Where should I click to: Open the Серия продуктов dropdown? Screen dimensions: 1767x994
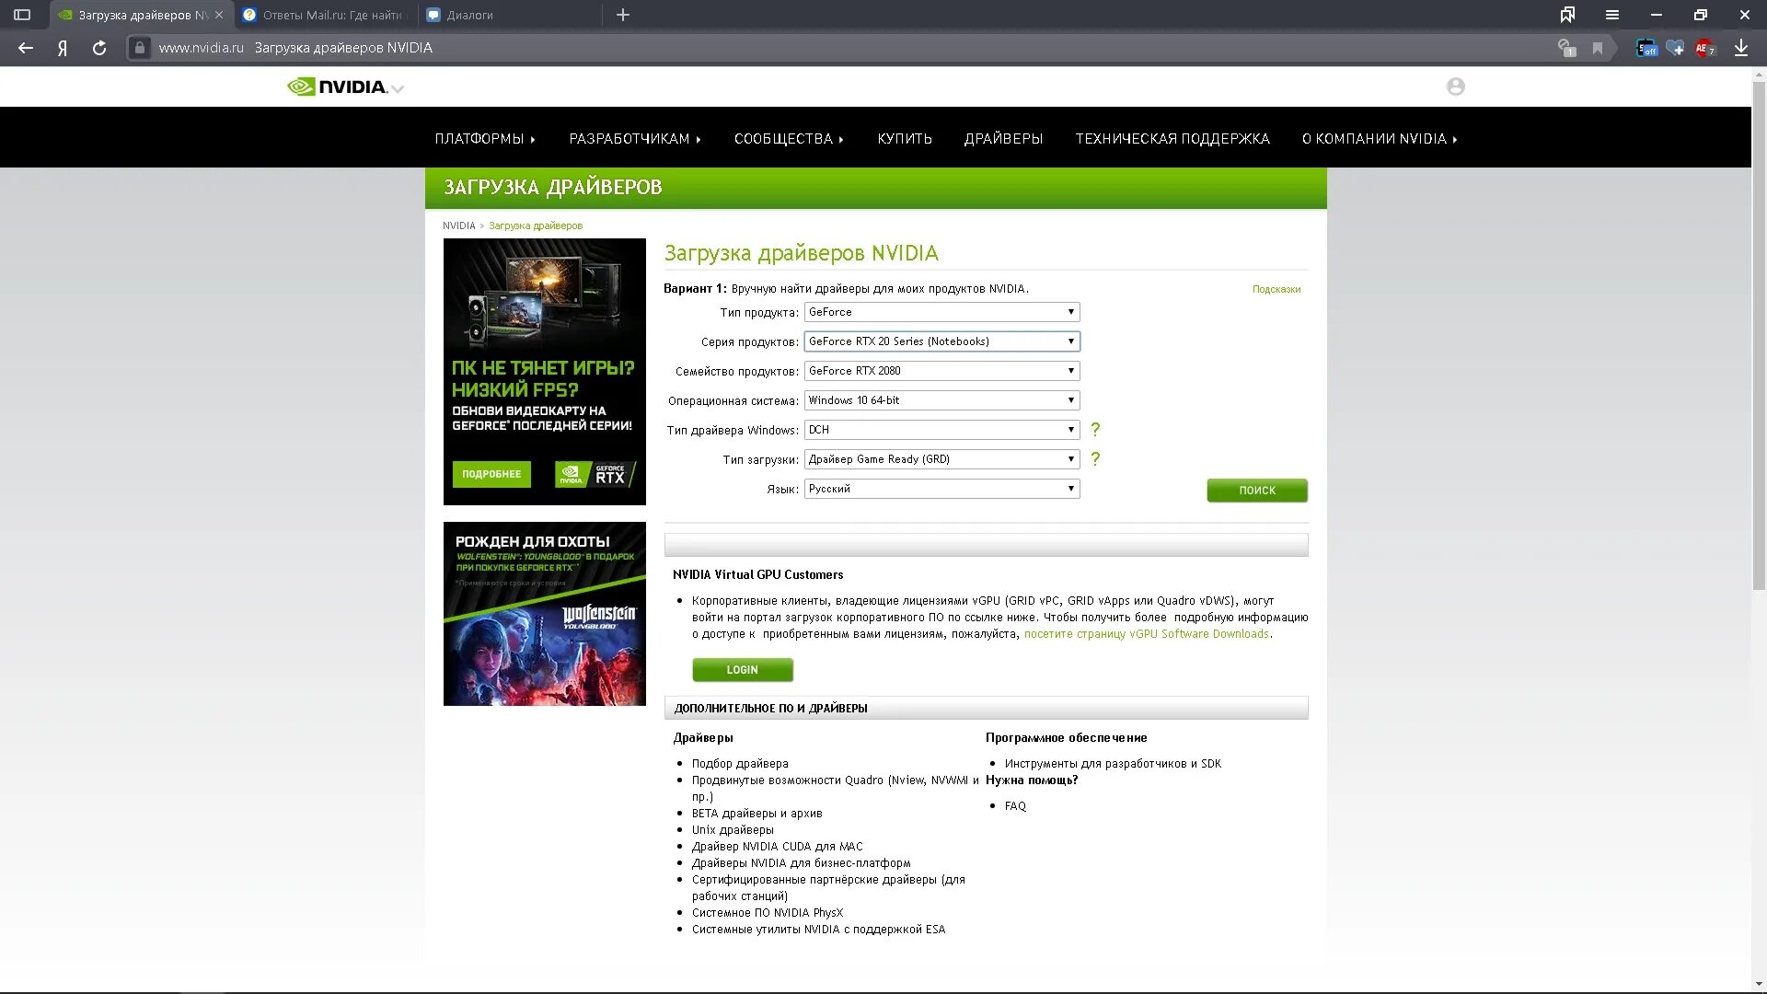(941, 341)
